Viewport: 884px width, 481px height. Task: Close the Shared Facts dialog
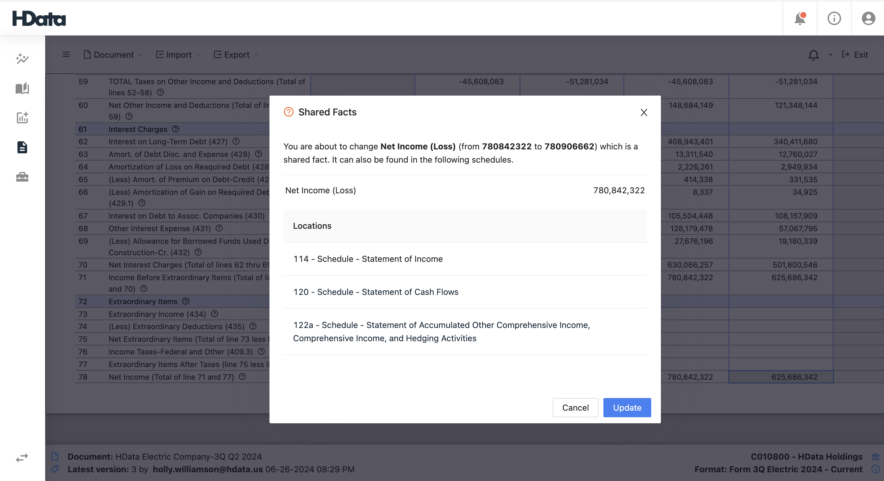(x=644, y=112)
